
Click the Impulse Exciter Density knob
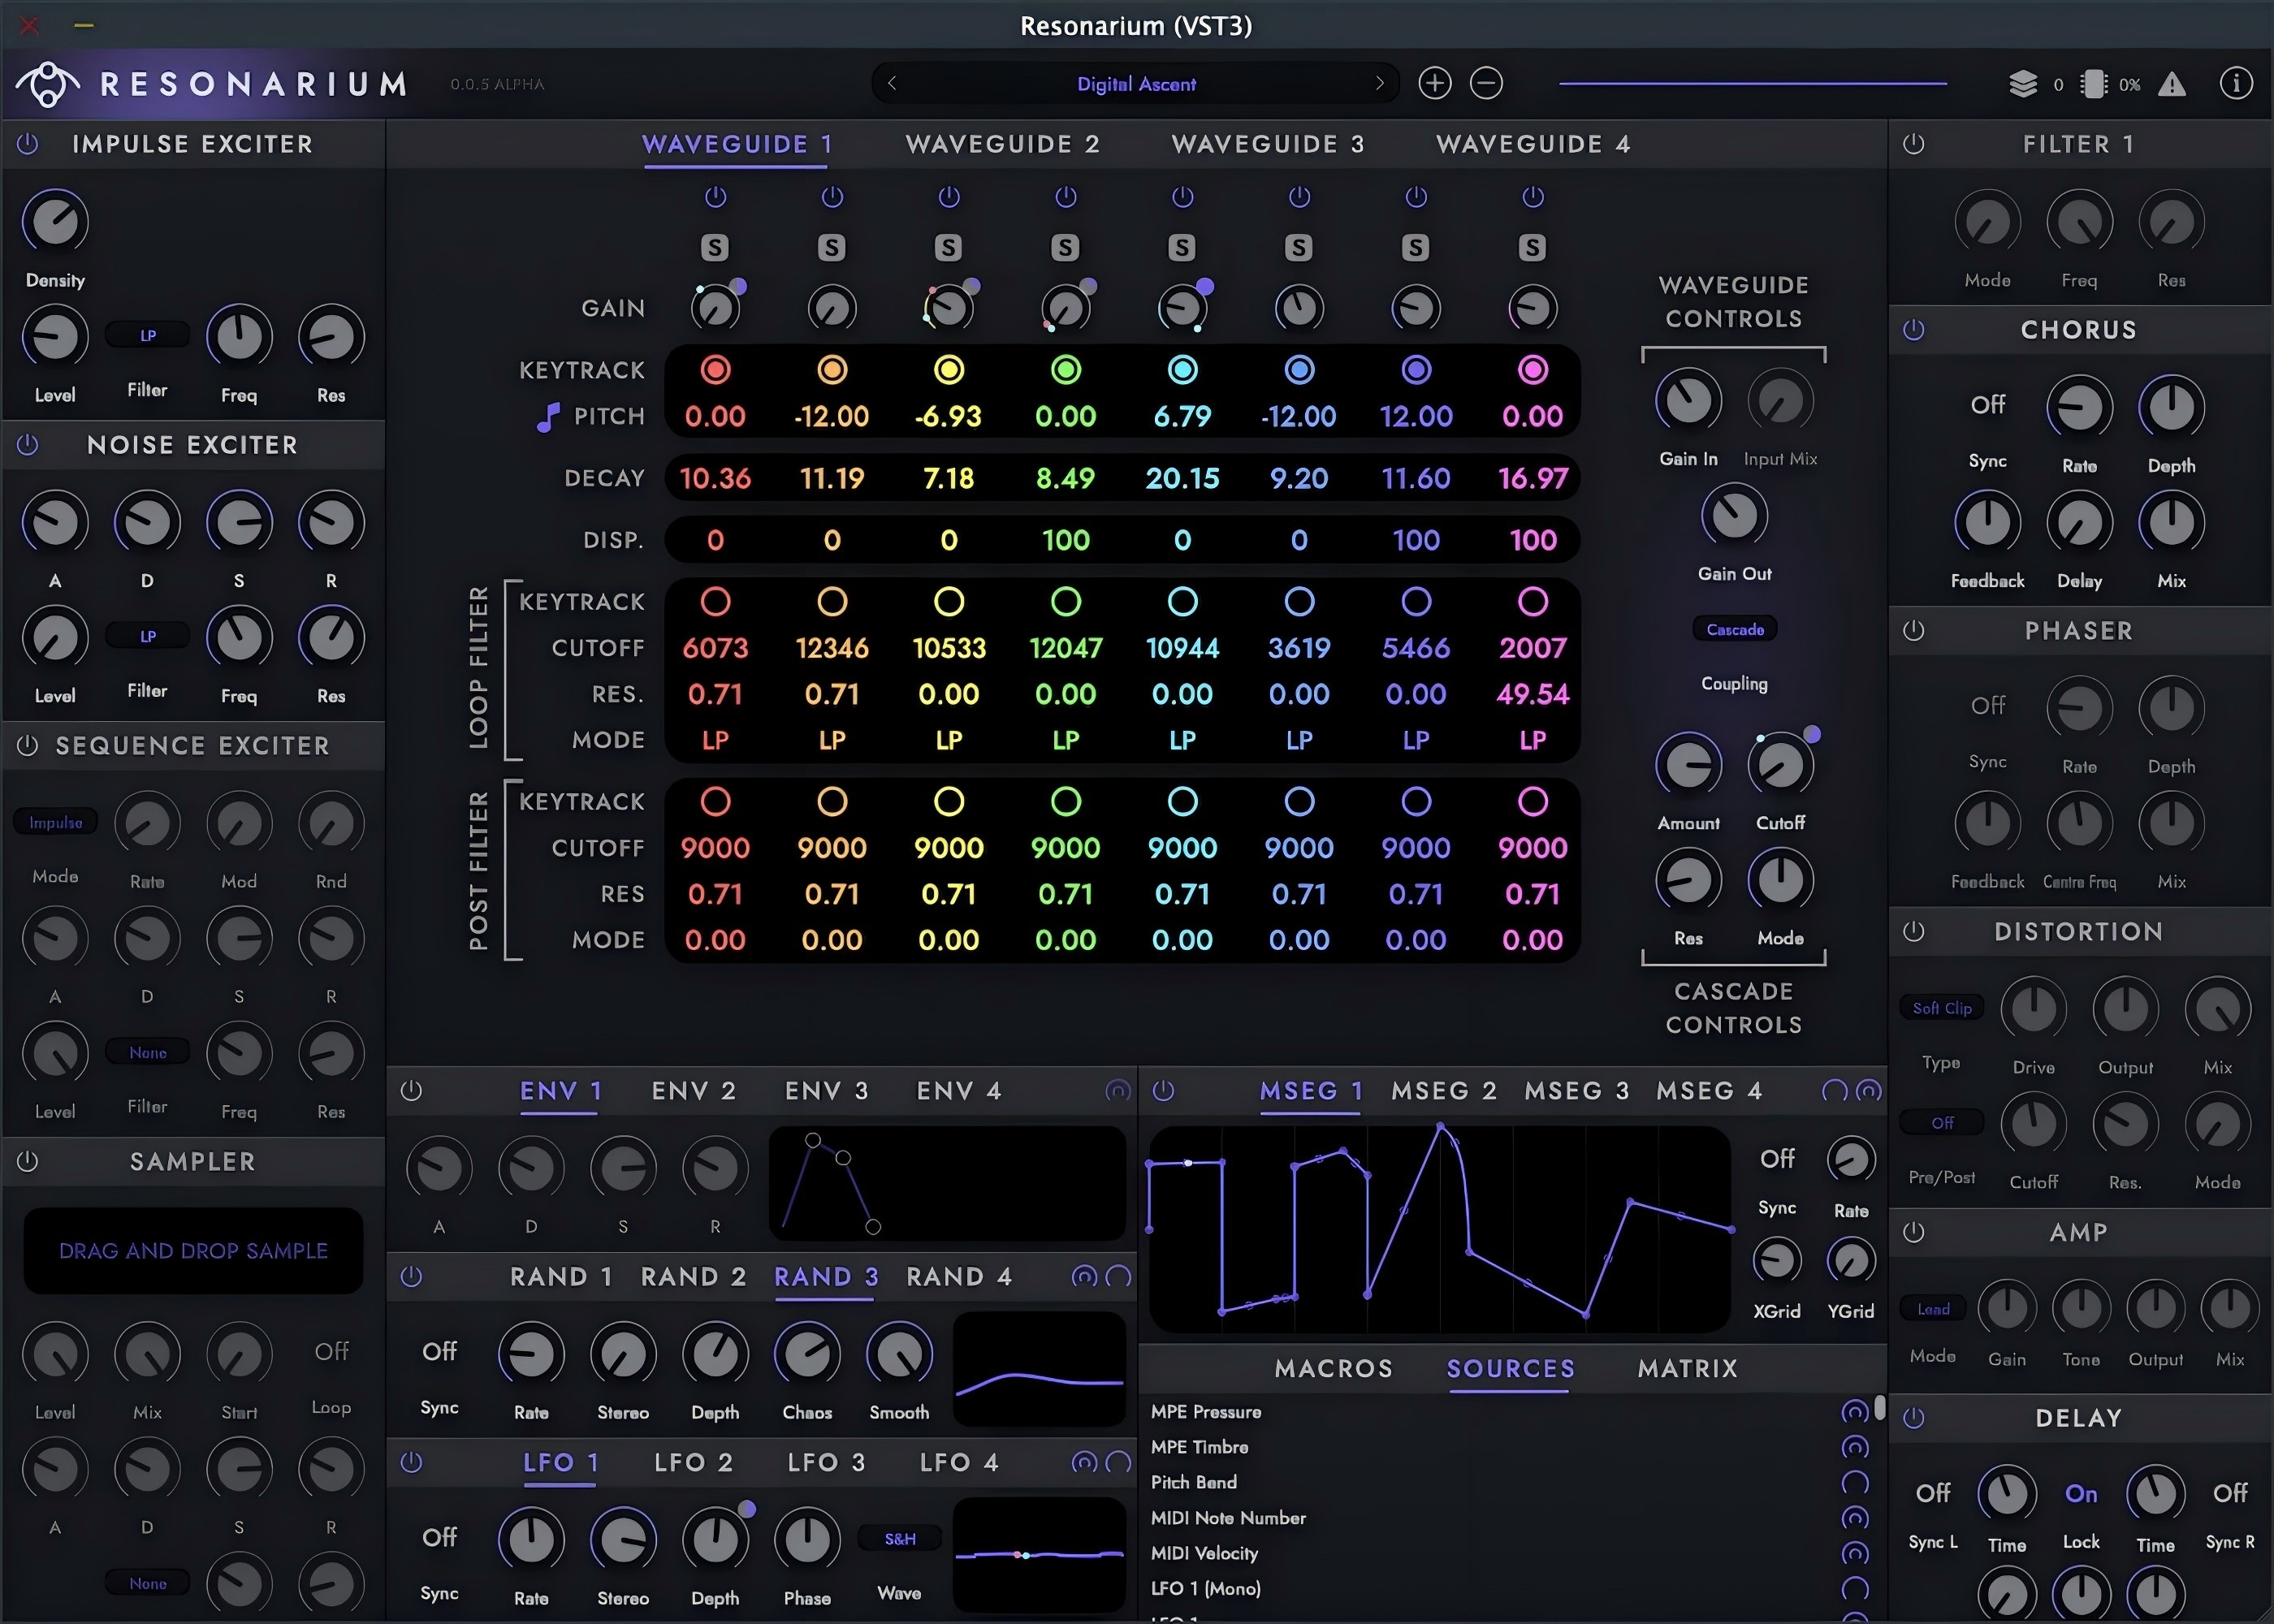pos(55,221)
